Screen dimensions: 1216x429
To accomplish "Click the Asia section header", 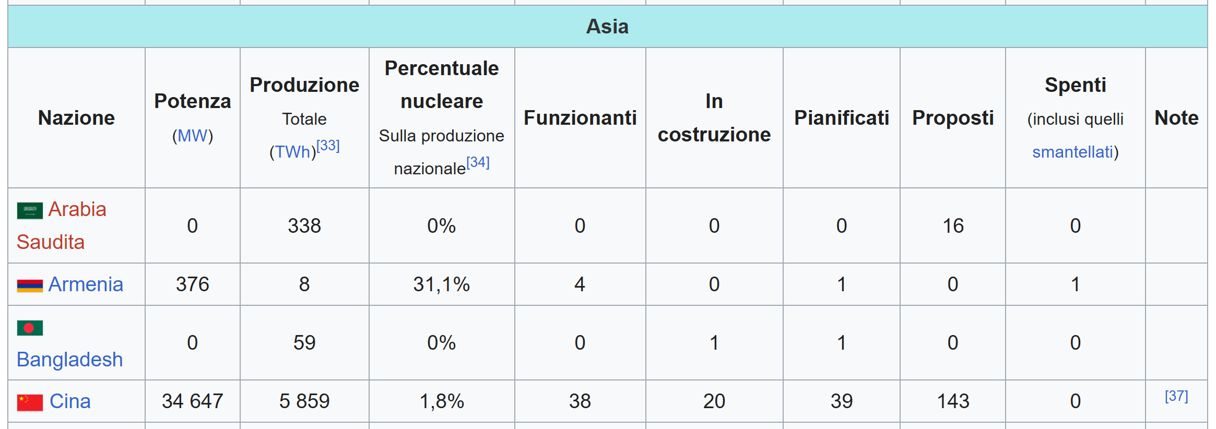I will tap(608, 27).
